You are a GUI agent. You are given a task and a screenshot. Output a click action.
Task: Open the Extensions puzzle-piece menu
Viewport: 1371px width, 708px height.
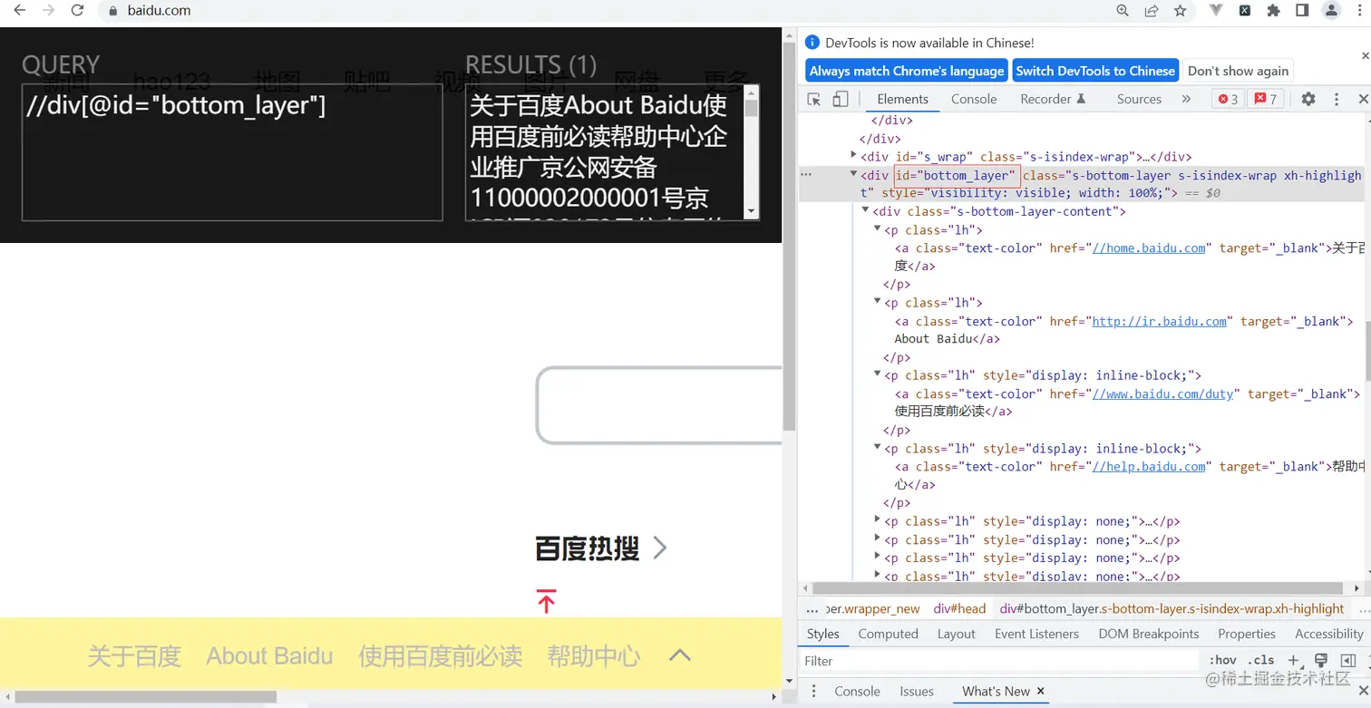(x=1273, y=11)
